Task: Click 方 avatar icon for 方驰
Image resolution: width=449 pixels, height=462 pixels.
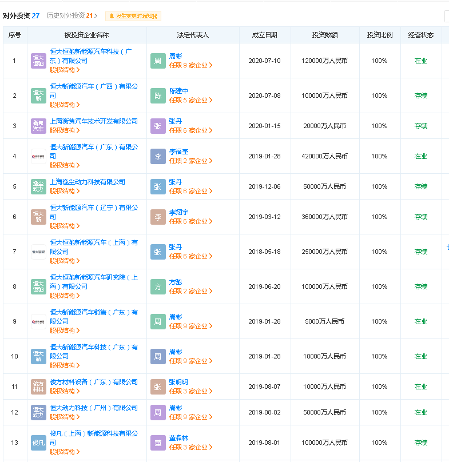Action: [158, 286]
